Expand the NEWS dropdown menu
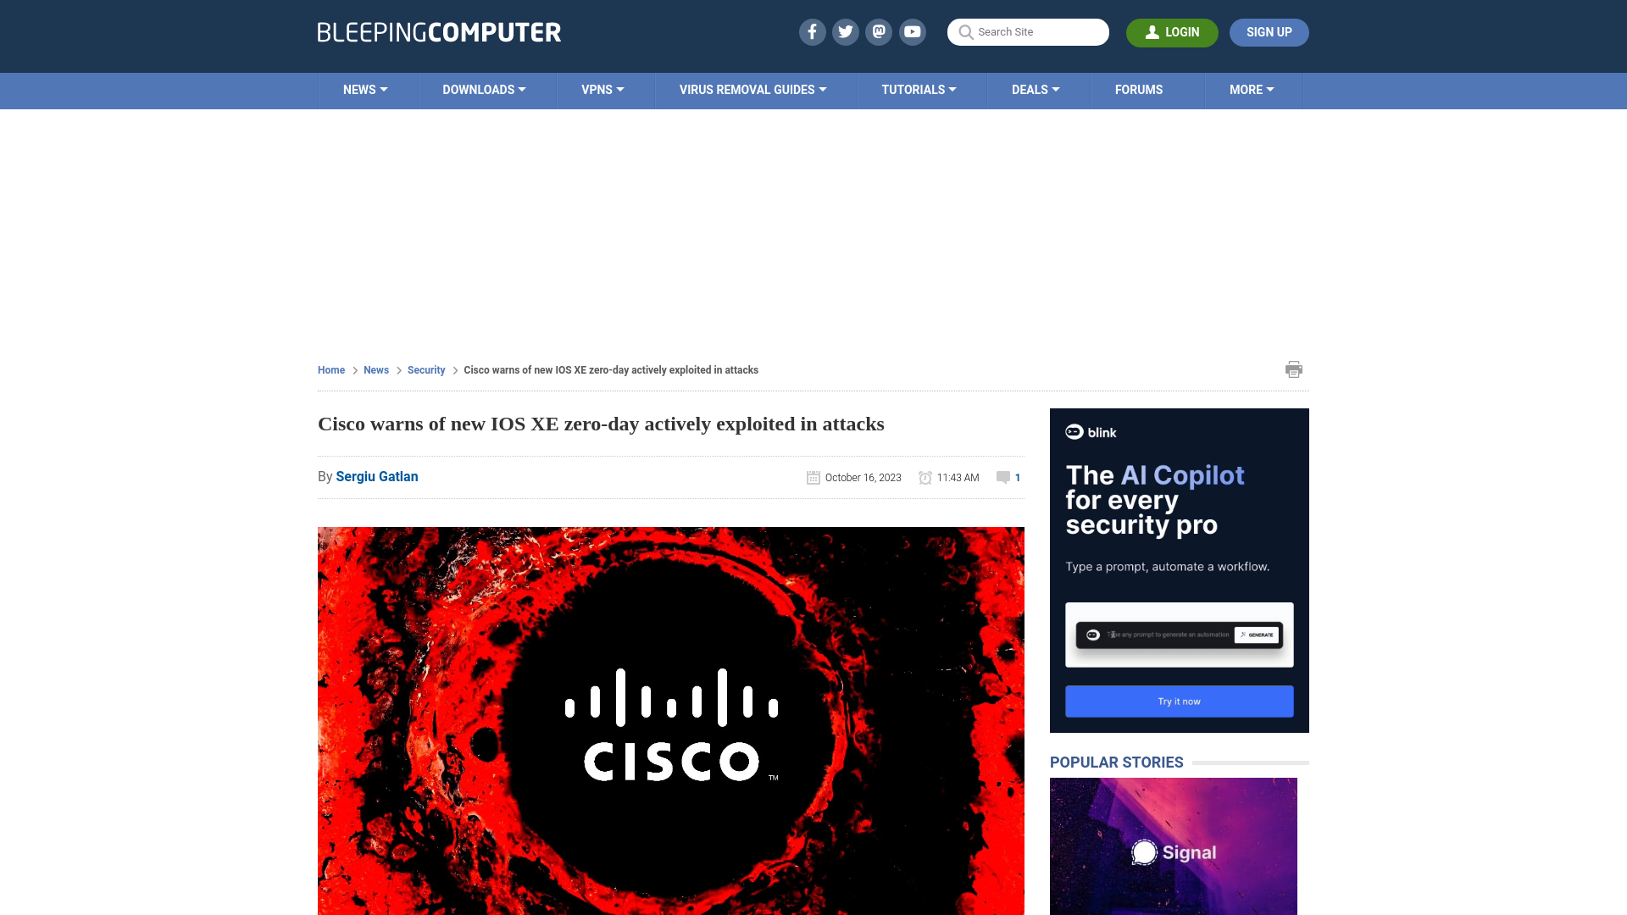1627x915 pixels. click(365, 89)
